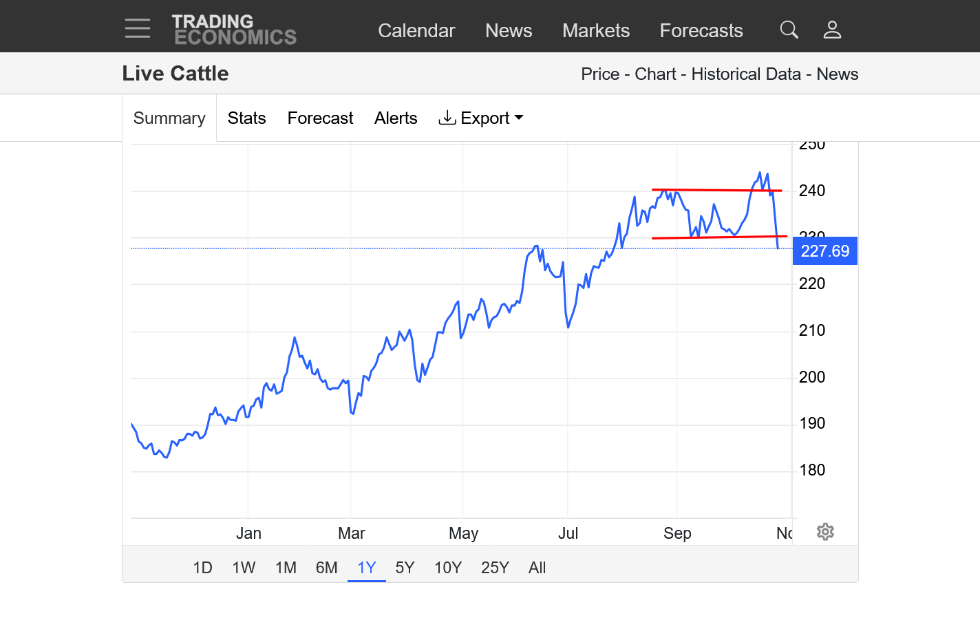The height and width of the screenshot is (620, 980).
Task: Switch to the Stats tab
Action: pos(246,118)
